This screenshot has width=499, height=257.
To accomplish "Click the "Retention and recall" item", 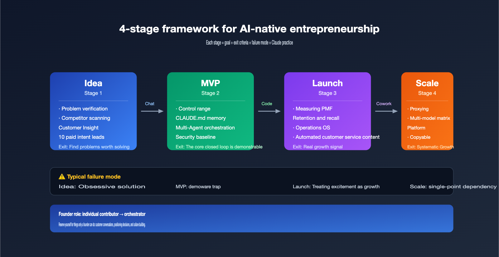I will pyautogui.click(x=316, y=118).
